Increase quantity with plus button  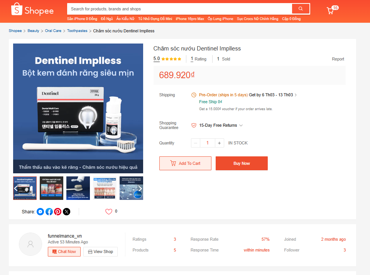point(219,143)
